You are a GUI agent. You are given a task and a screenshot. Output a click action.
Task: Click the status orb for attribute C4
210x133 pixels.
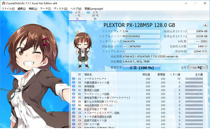[73, 117]
